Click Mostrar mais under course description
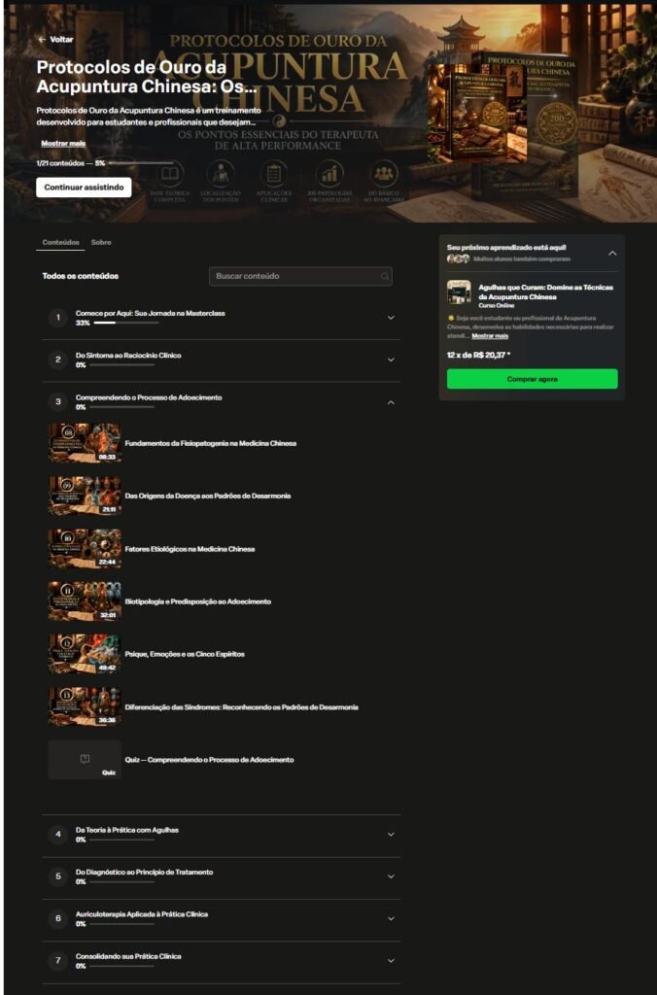 click(x=63, y=144)
